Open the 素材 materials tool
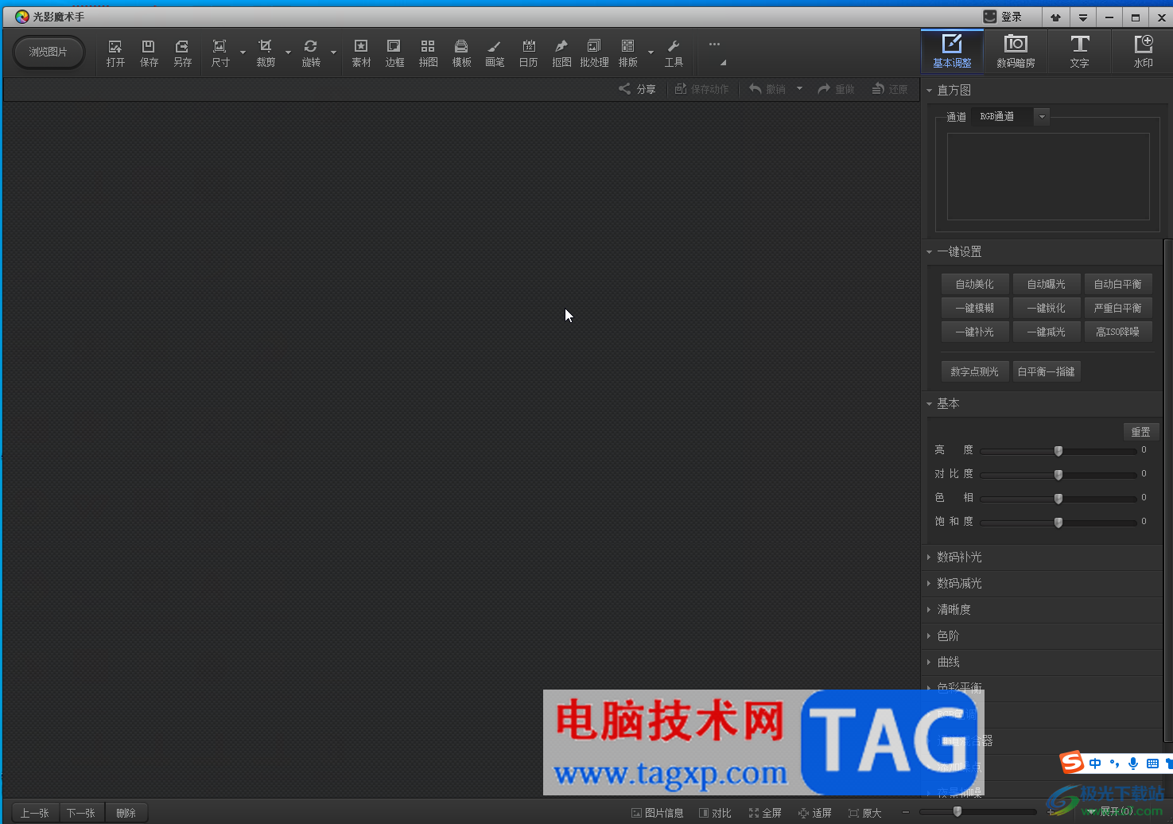The width and height of the screenshot is (1173, 824). [361, 53]
